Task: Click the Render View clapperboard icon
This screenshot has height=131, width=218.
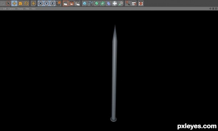Action: pyautogui.click(x=65, y=3)
